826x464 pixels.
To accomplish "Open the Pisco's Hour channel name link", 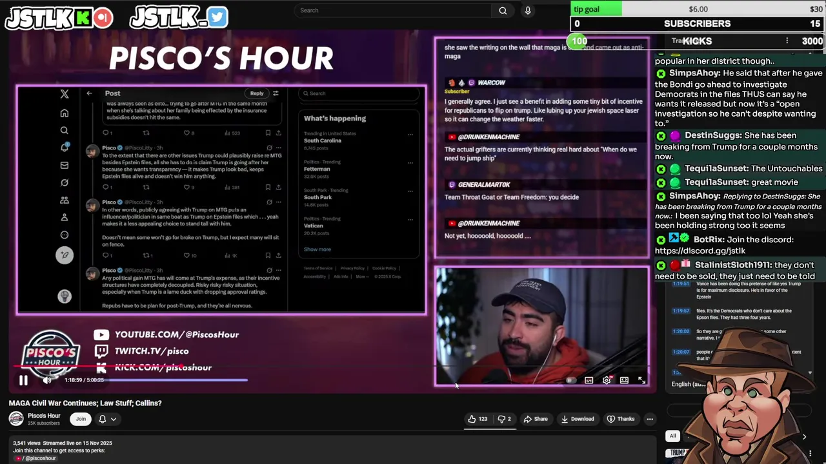I will (x=44, y=416).
